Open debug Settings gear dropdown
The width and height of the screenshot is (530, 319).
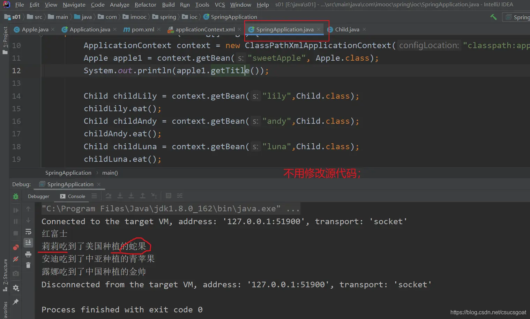pyautogui.click(x=16, y=288)
